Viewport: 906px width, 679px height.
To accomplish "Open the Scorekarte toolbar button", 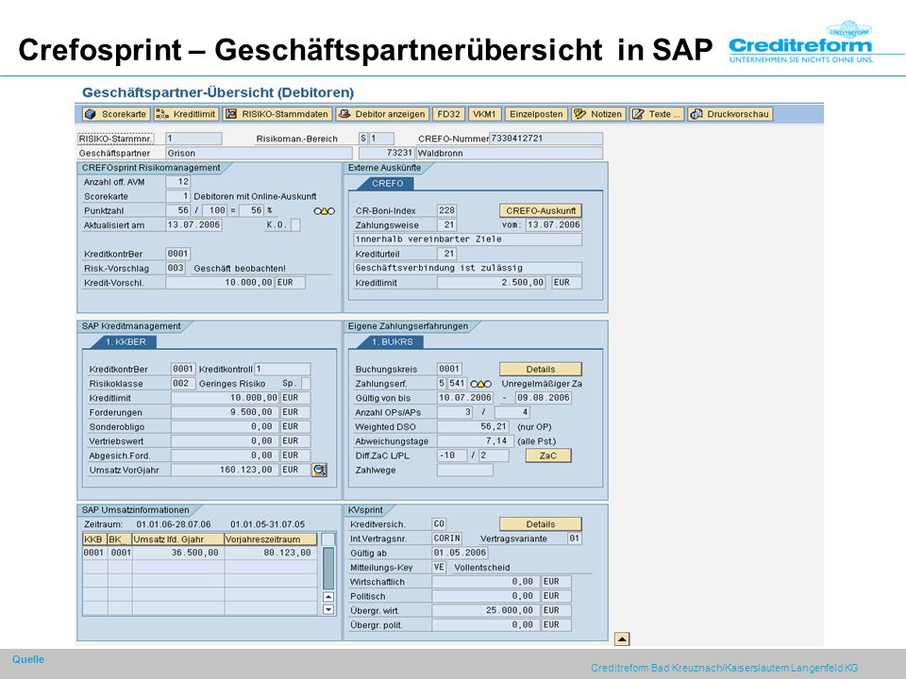I will [x=115, y=114].
